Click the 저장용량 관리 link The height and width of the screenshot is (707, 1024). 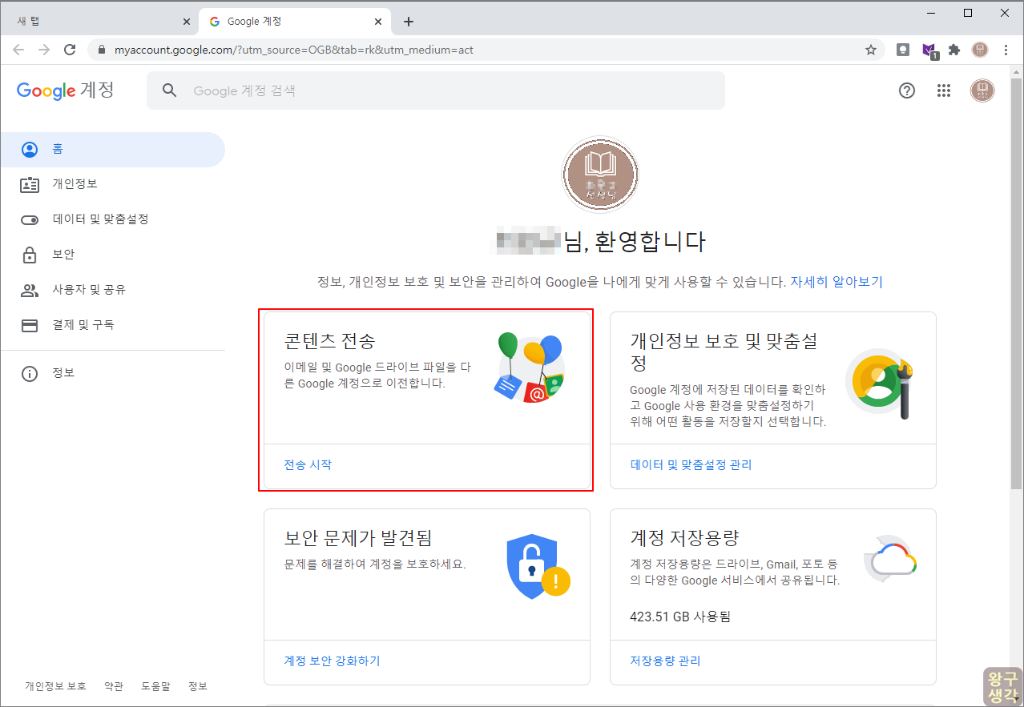coord(665,661)
